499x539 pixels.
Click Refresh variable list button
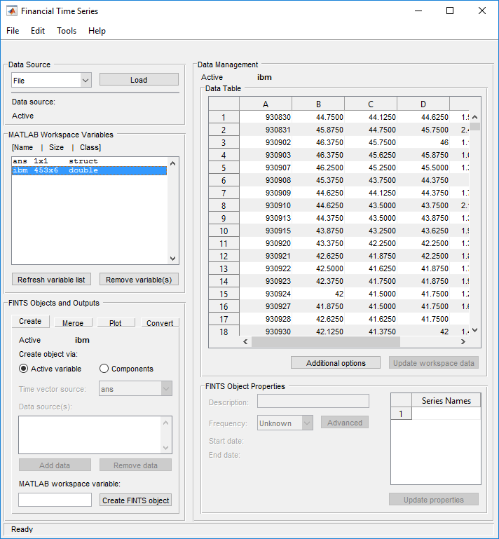point(51,280)
